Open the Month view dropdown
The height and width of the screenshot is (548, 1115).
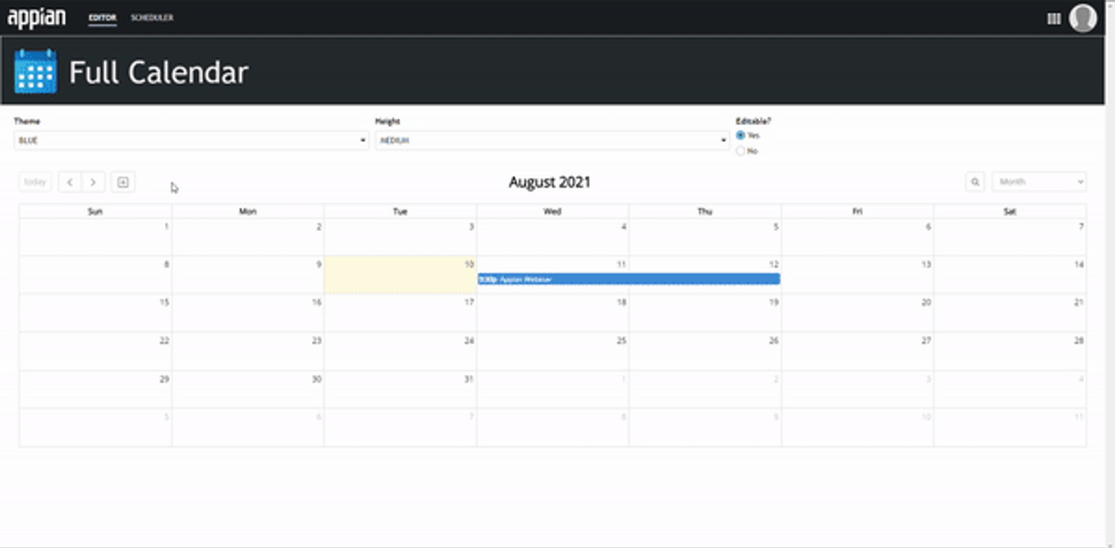point(1039,182)
